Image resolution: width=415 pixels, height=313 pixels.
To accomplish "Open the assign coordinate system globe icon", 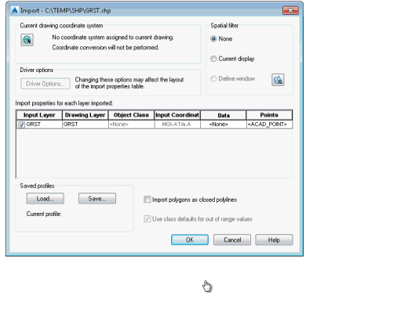I will (x=27, y=40).
